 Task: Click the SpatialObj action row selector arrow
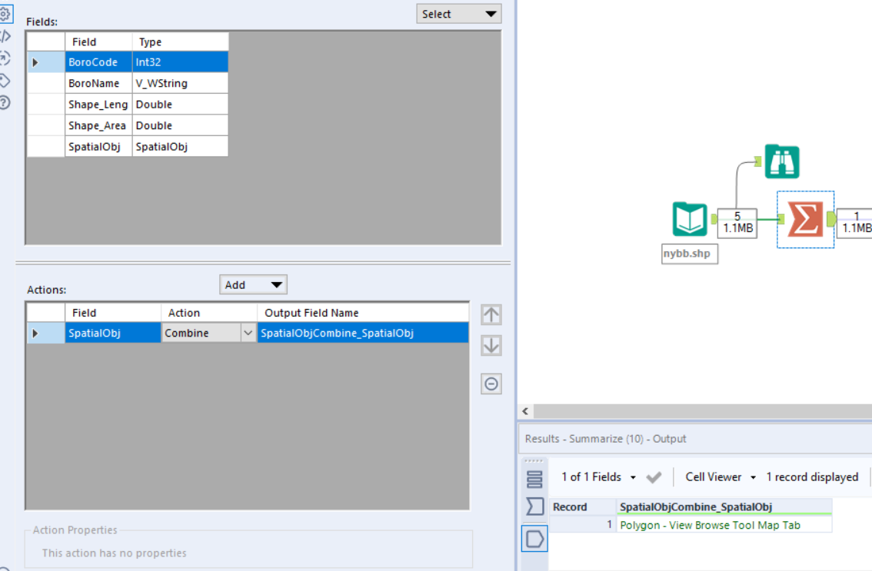tap(35, 333)
